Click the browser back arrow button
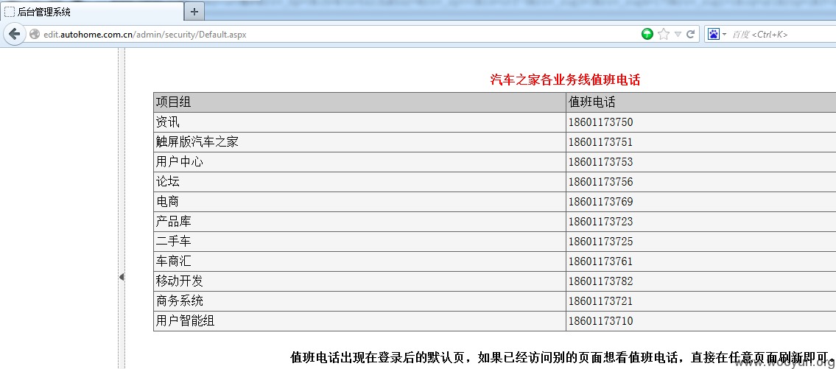The height and width of the screenshot is (369, 836). [15, 35]
